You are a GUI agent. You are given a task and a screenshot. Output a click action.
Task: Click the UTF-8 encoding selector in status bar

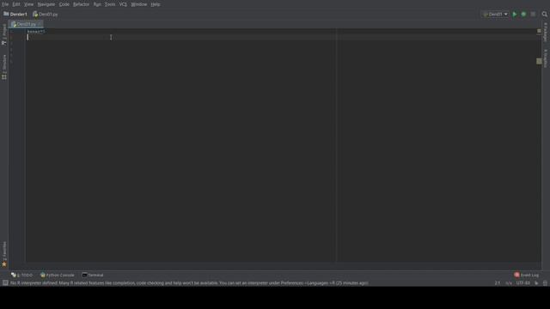[x=523, y=283]
